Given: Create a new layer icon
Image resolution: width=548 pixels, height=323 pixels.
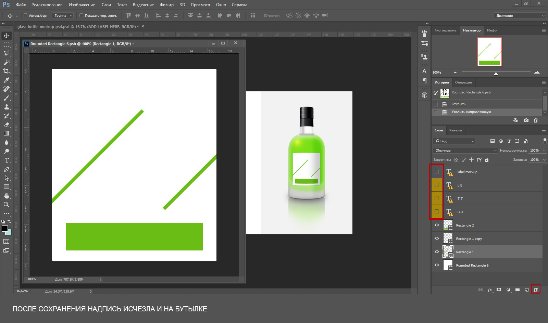Looking at the screenshot, I should click(527, 290).
